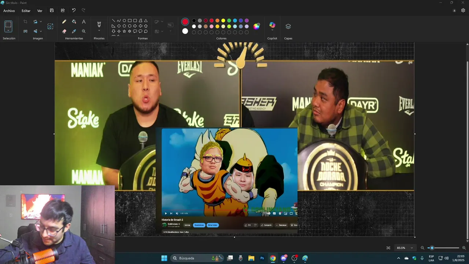The width and height of the screenshot is (469, 264).
Task: Open File Explorer from taskbar
Action: [251, 258]
